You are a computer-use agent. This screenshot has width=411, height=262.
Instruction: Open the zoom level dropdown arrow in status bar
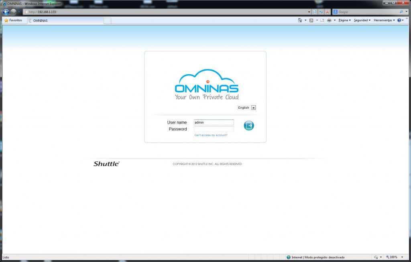click(402, 257)
